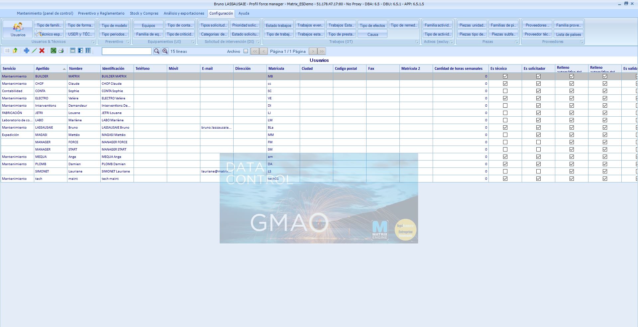Check Es técnico for MAGASI Mattéo
The width and height of the screenshot is (638, 327).
[505, 135]
